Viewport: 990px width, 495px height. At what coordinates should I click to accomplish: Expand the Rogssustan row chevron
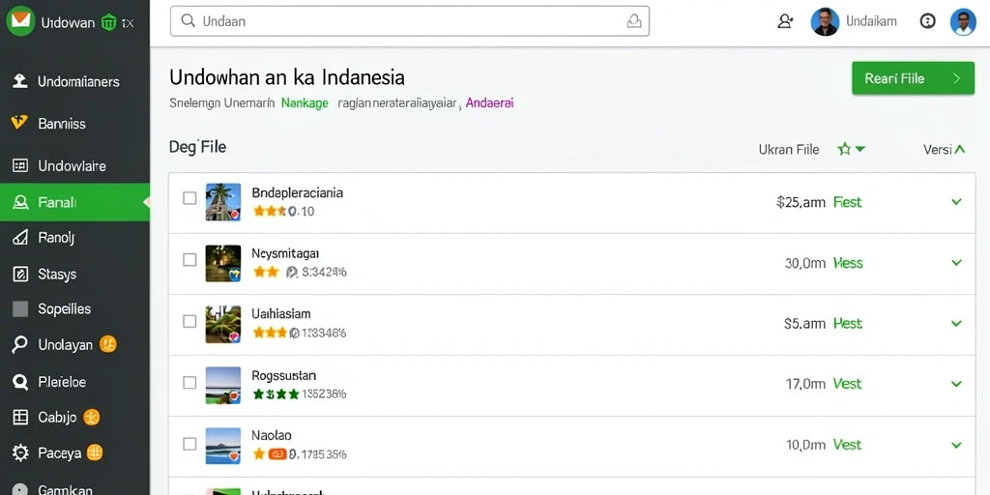(956, 384)
